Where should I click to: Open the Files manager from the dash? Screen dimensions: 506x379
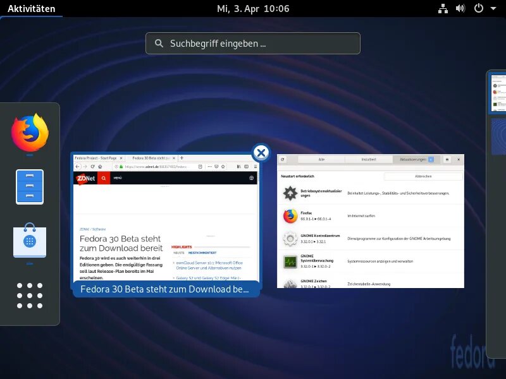tap(30, 187)
